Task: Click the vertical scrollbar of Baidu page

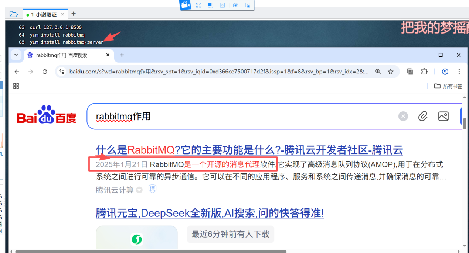Action: point(465,123)
